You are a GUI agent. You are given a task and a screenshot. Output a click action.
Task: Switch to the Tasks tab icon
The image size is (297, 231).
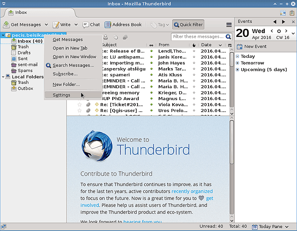(x=292, y=13)
